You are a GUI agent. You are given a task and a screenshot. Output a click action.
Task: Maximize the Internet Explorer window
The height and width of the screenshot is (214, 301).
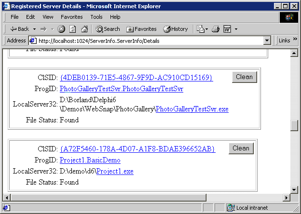pos(285,6)
